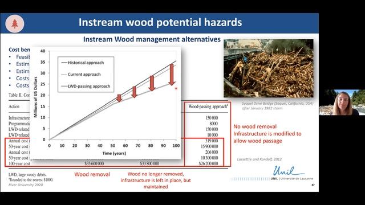Image resolution: width=365 pixels, height=205 pixels.
Task: Click the '15 900 000' table value
Action: click(209, 146)
